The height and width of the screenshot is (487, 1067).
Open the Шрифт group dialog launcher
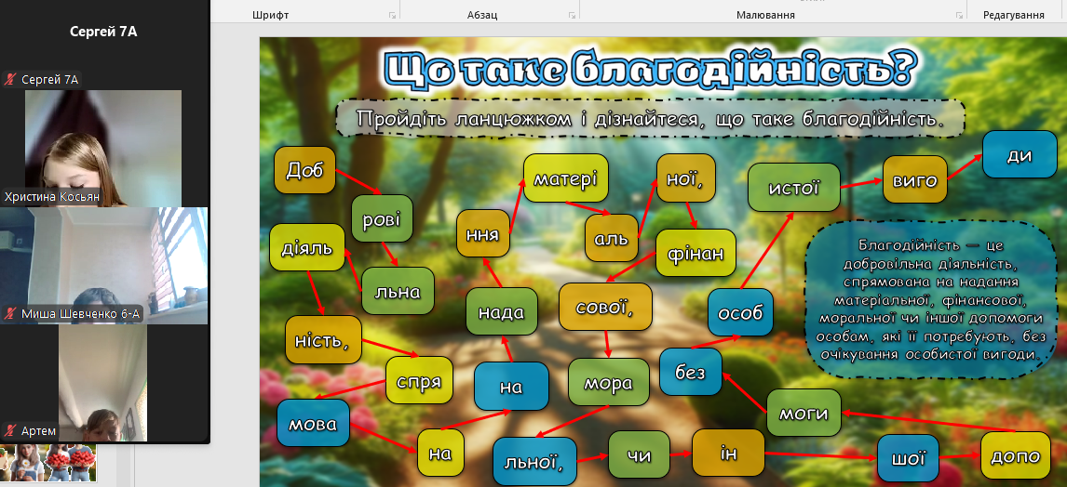392,16
